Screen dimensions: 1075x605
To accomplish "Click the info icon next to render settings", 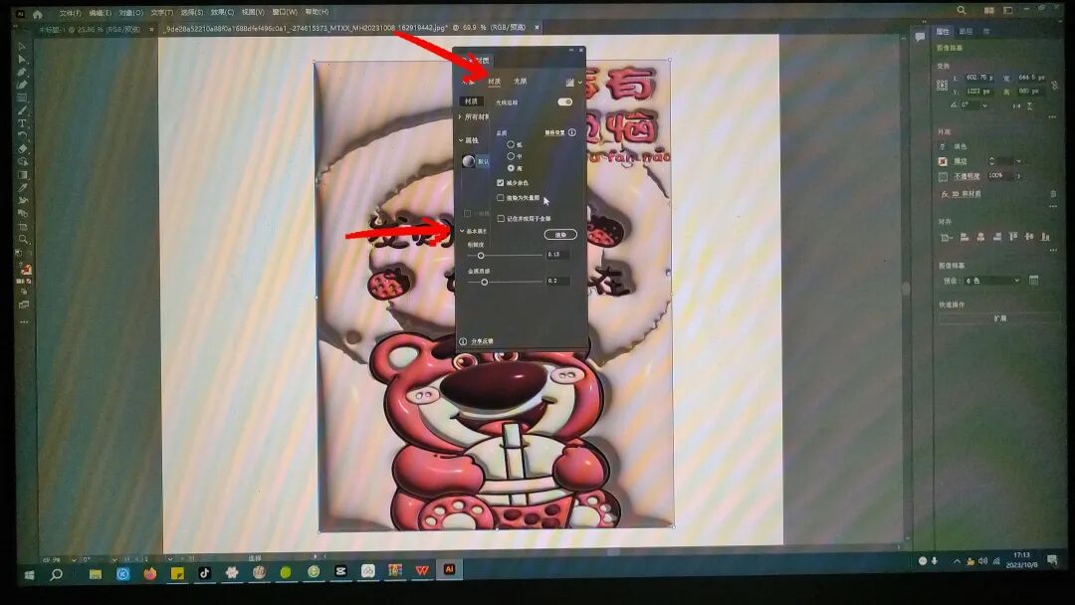I will [571, 132].
